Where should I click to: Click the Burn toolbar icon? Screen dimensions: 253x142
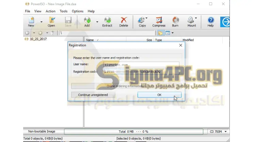click(175, 22)
